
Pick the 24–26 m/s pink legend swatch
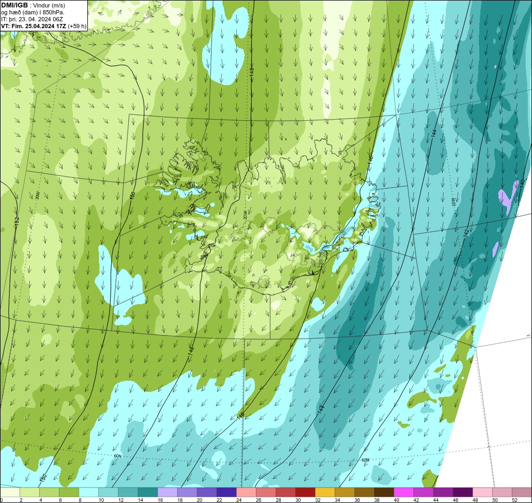pos(246,492)
